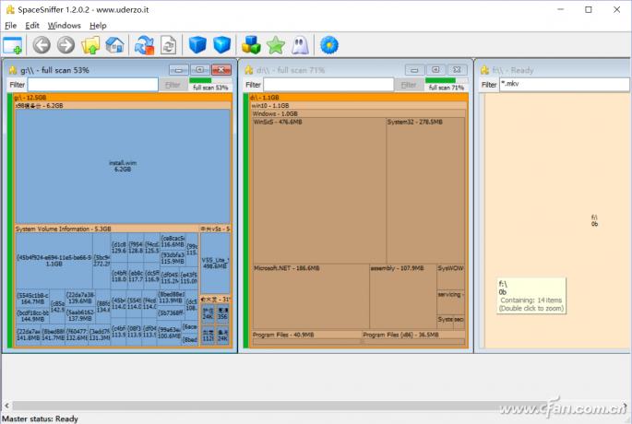The image size is (632, 424).
Task: Maximize the SpaceSniffer main window
Action: 589,9
